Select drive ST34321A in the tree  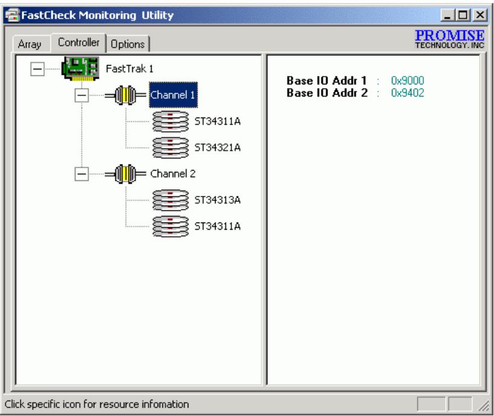pyautogui.click(x=217, y=148)
